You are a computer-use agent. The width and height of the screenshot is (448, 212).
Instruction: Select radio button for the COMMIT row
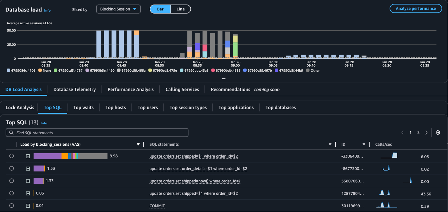12,205
